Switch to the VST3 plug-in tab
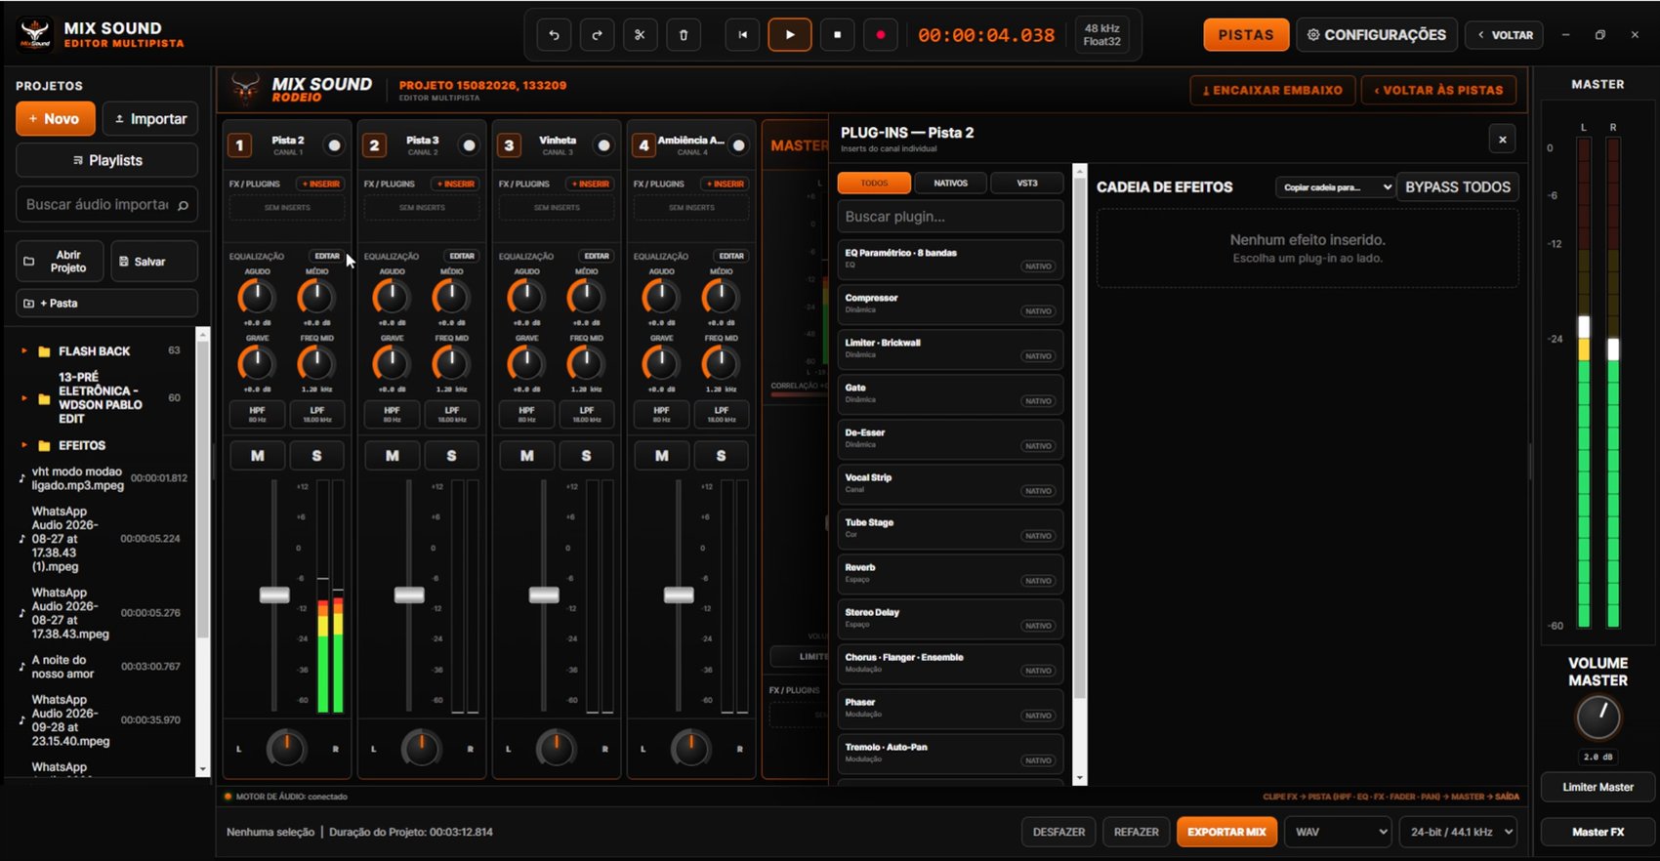Image resolution: width=1660 pixels, height=861 pixels. pyautogui.click(x=1027, y=184)
